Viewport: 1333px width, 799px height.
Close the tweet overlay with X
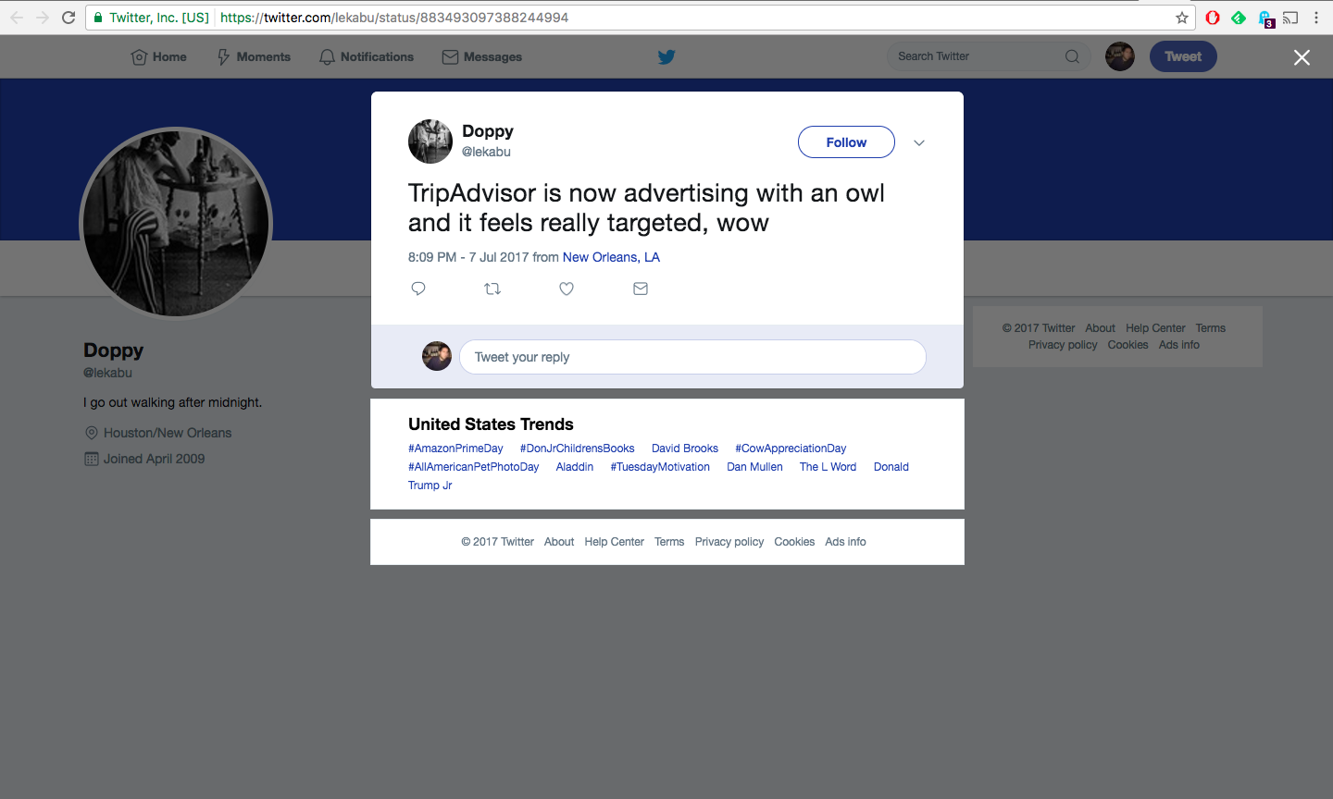tap(1302, 57)
